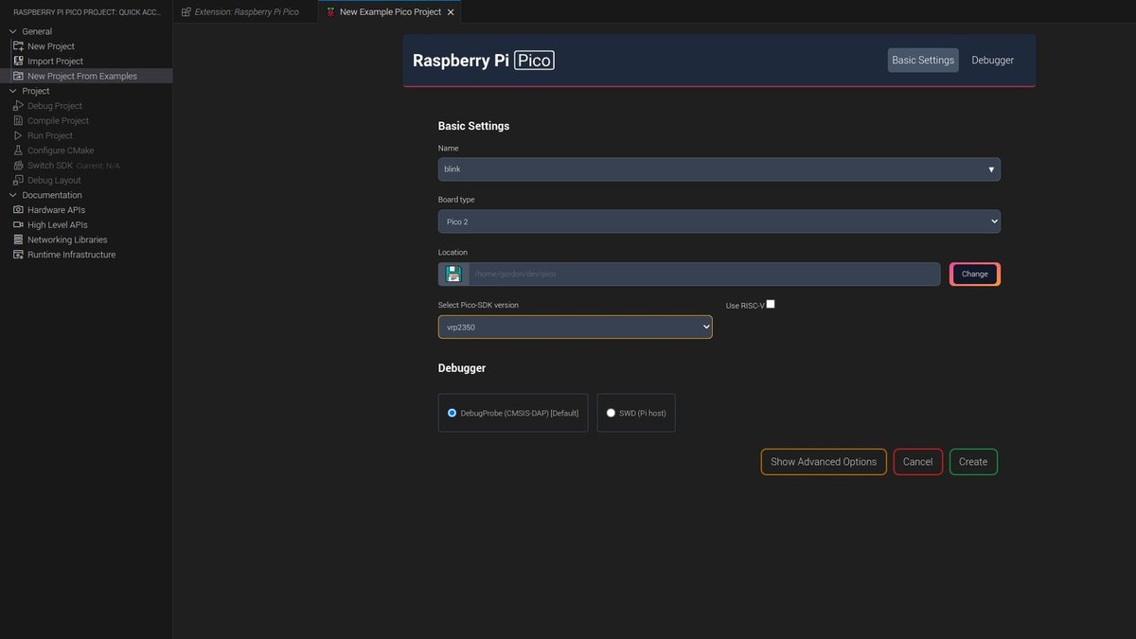The image size is (1136, 639).
Task: Click the Create button
Action: (x=973, y=462)
